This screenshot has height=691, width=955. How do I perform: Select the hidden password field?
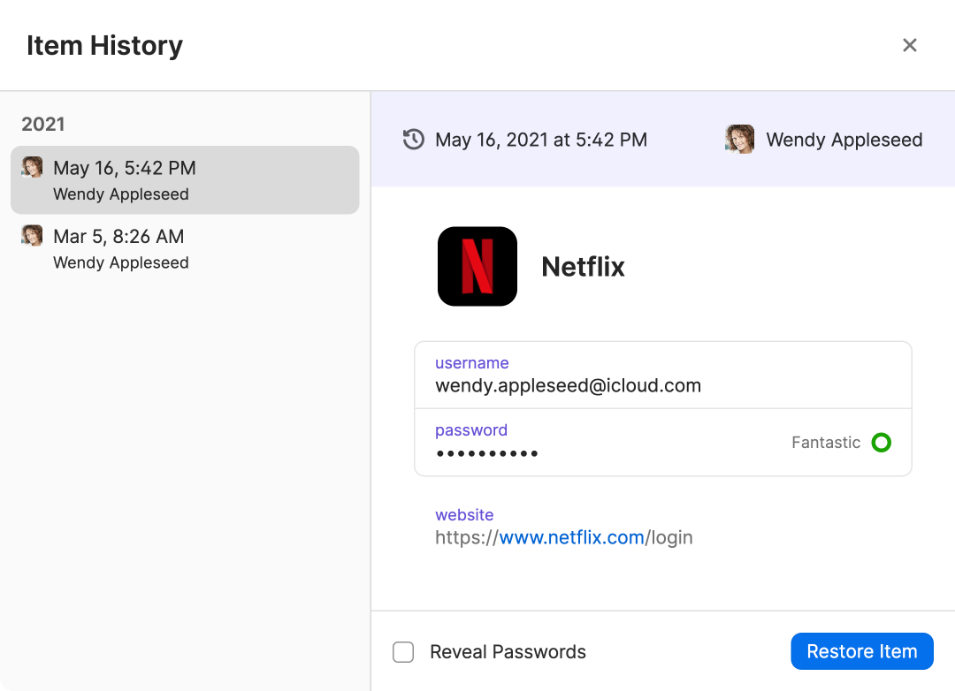662,443
